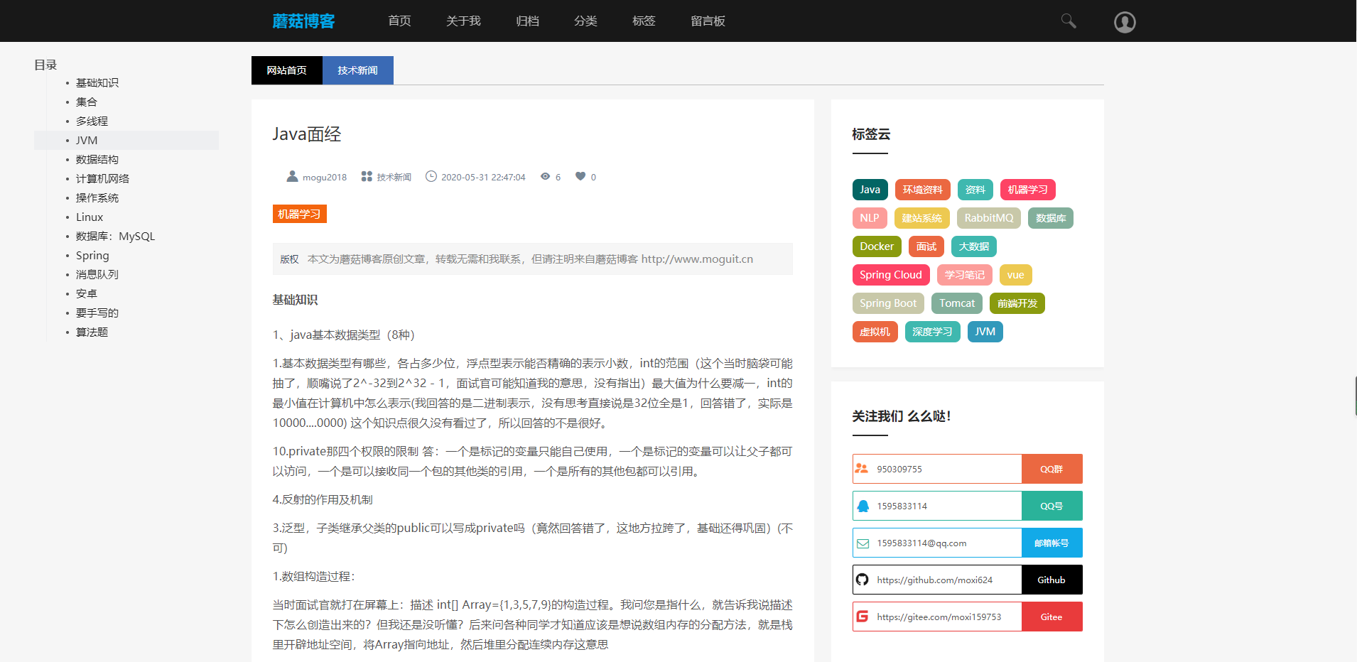Open 关于我 in the top navigation
Screen dimensions: 1357x662
463,21
